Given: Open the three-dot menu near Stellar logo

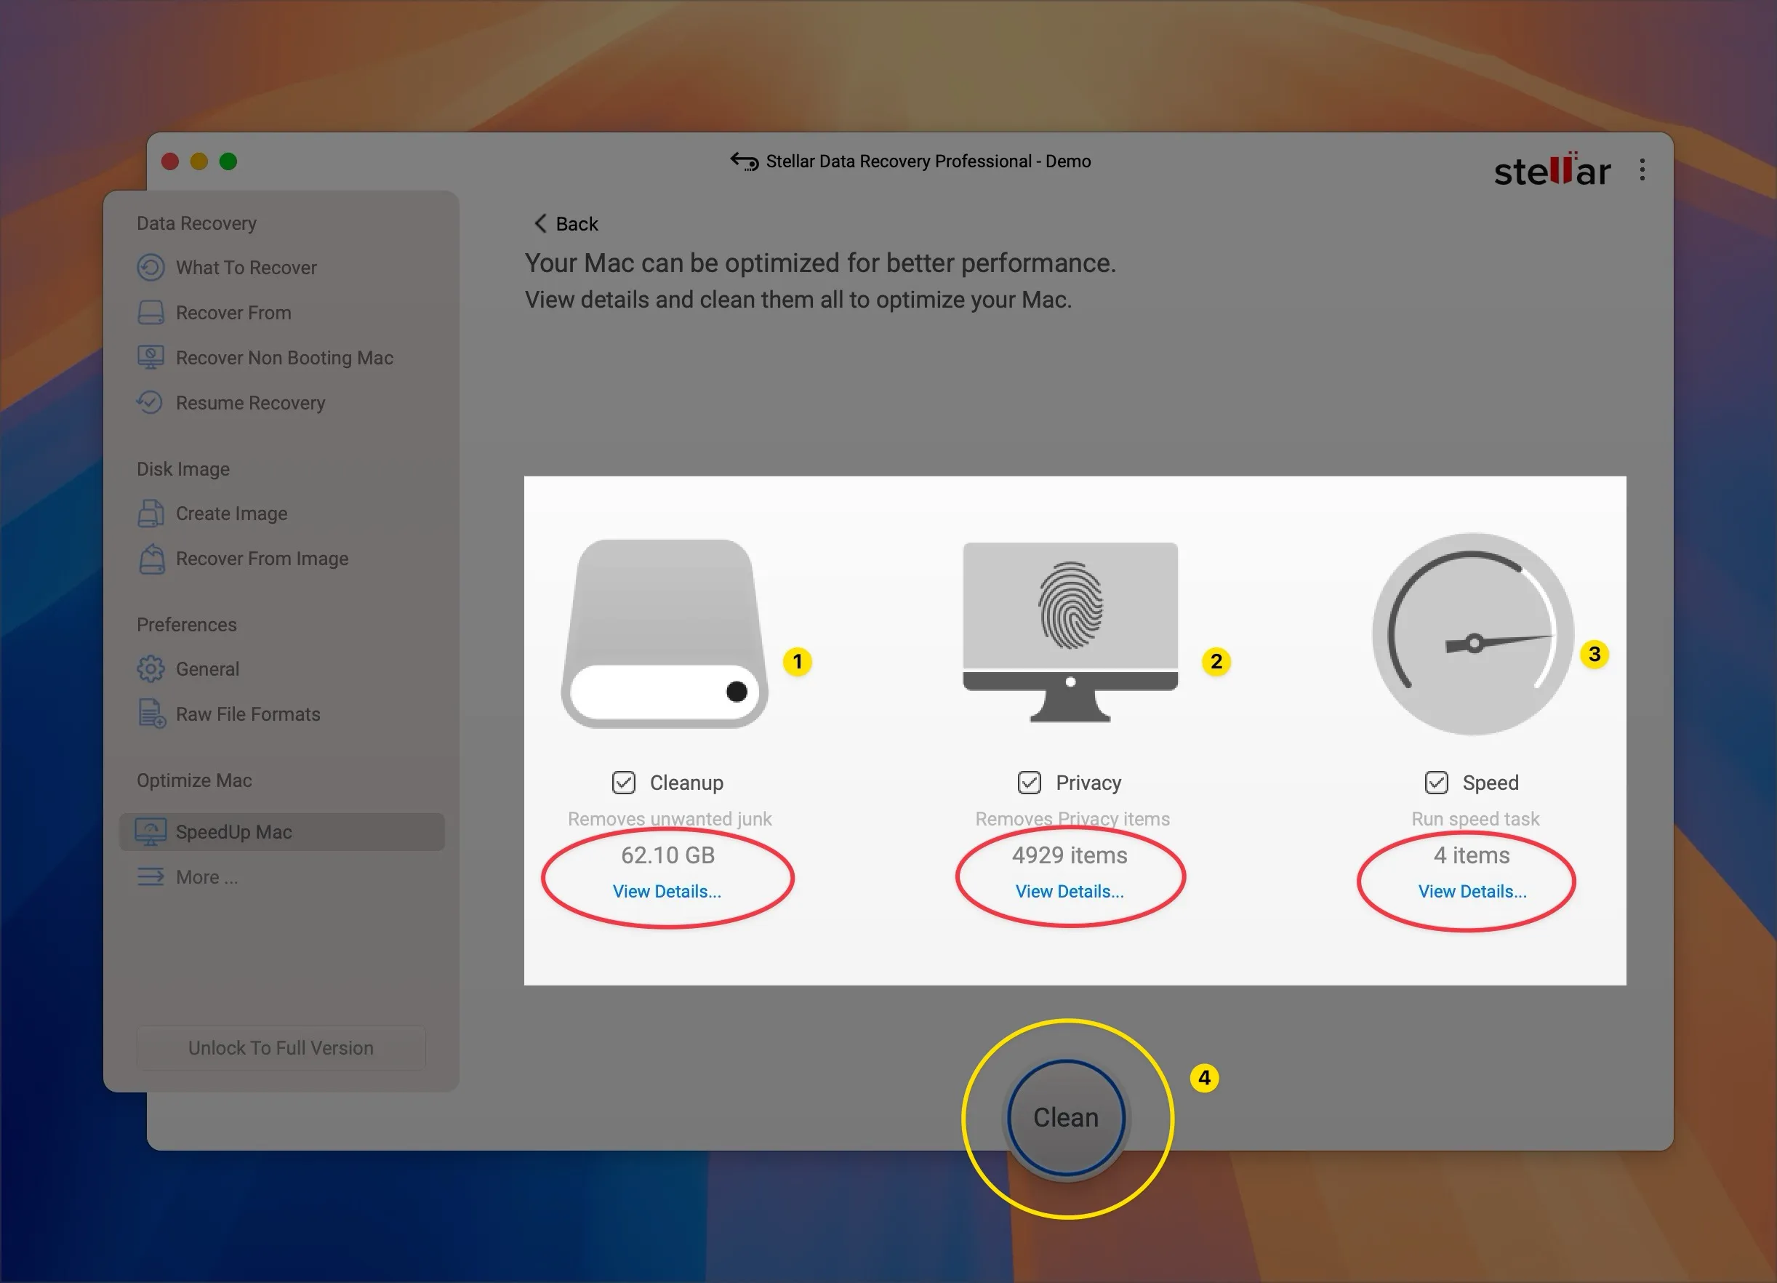Looking at the screenshot, I should click(x=1642, y=169).
